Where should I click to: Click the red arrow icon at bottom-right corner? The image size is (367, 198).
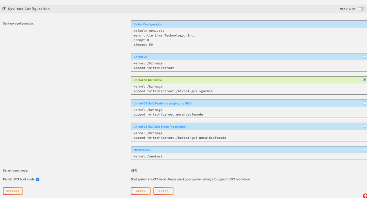coord(365,196)
